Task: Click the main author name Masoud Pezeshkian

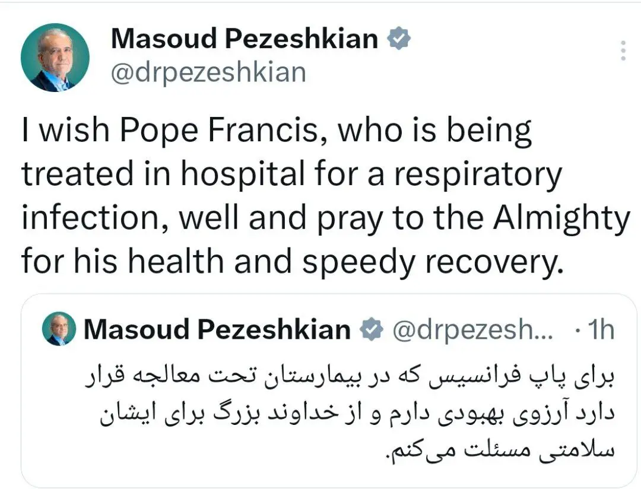Action: [245, 39]
